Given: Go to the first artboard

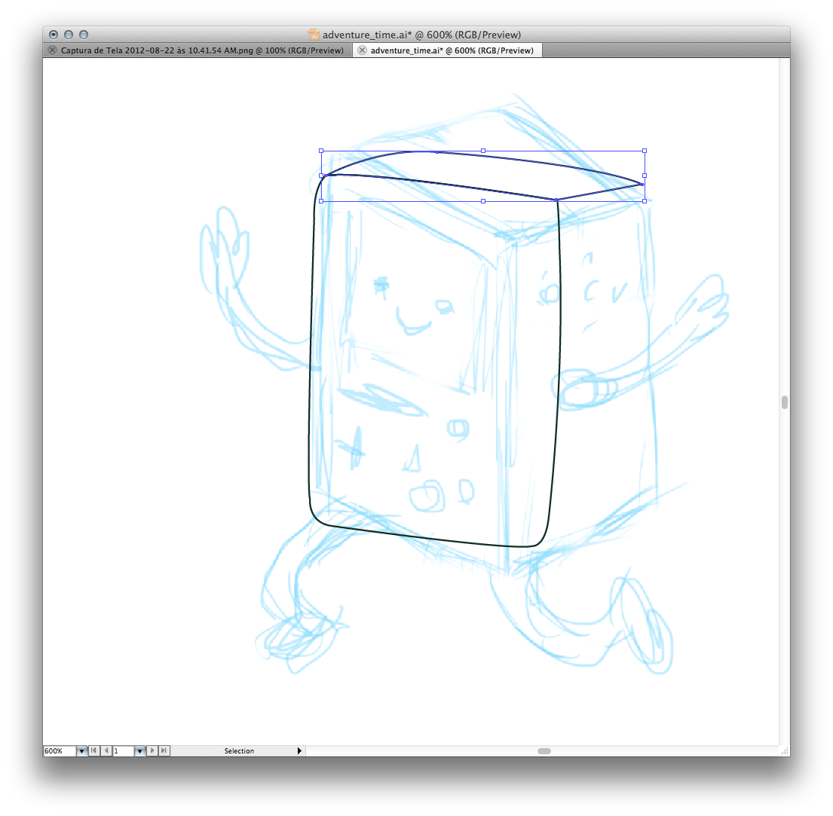Looking at the screenshot, I should (x=93, y=751).
